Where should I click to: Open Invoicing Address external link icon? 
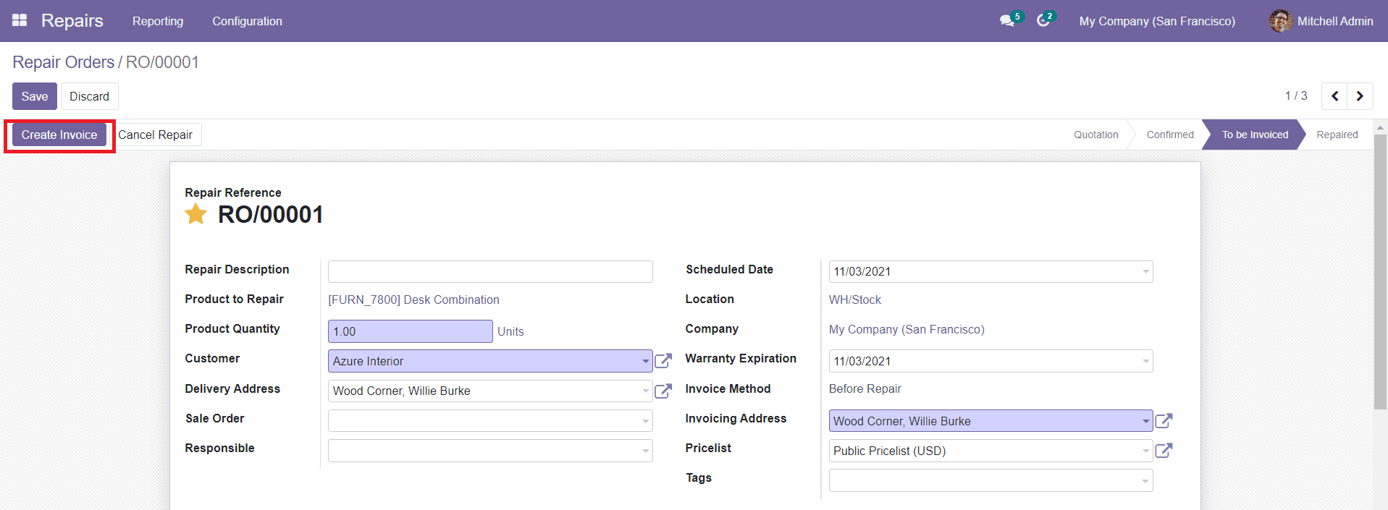(x=1164, y=421)
